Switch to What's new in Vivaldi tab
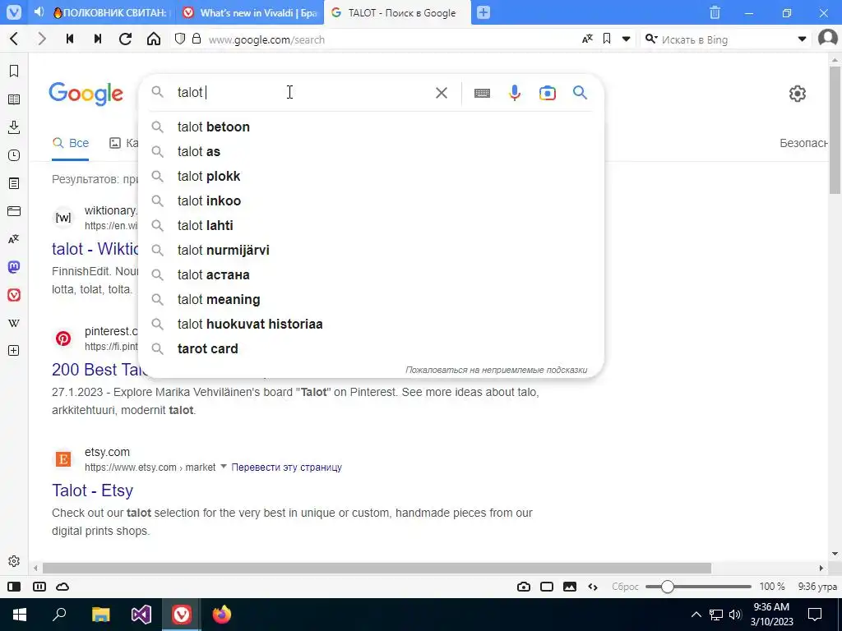 250,12
